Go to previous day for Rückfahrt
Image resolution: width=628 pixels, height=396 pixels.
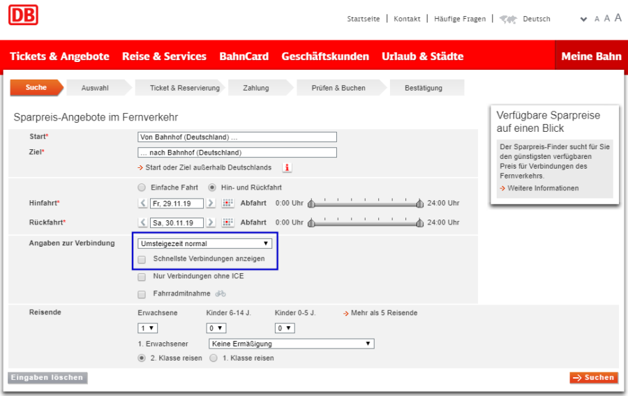143,222
